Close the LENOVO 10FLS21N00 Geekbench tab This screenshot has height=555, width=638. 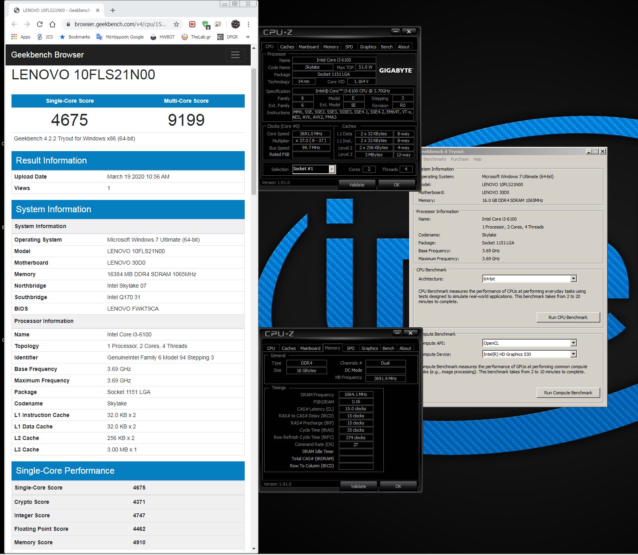[x=98, y=10]
